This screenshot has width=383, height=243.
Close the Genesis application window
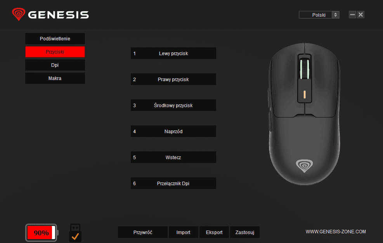(x=360, y=15)
